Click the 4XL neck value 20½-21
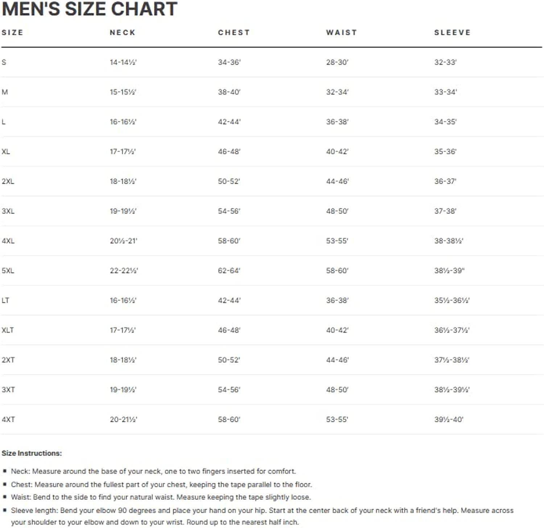Image resolution: width=544 pixels, height=528 pixels. [123, 241]
